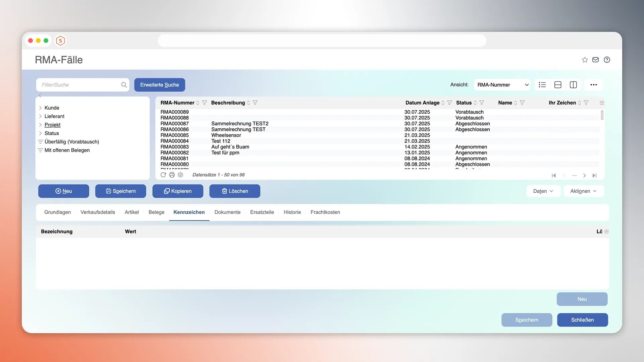Click the Filter/Suche input field
The width and height of the screenshot is (644, 362).
coord(79,85)
